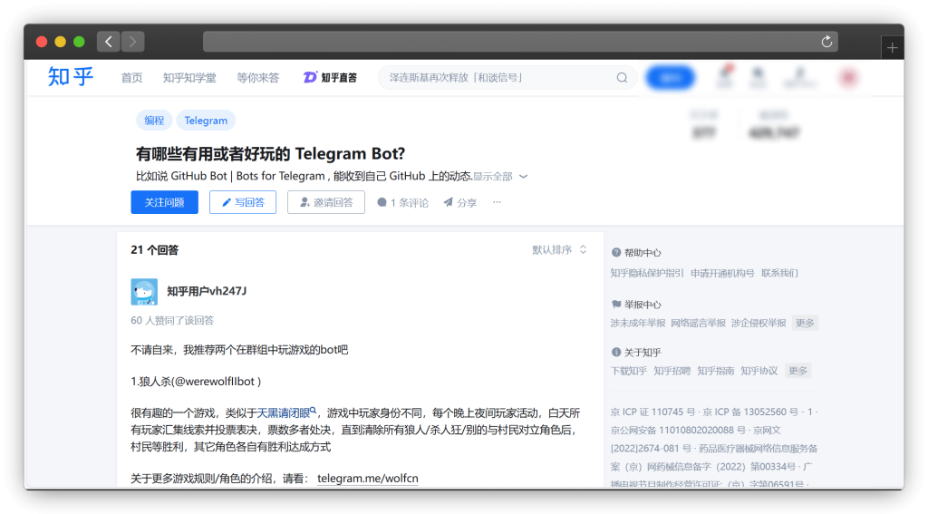Open avatar of 知乎用户vh247J

[144, 291]
